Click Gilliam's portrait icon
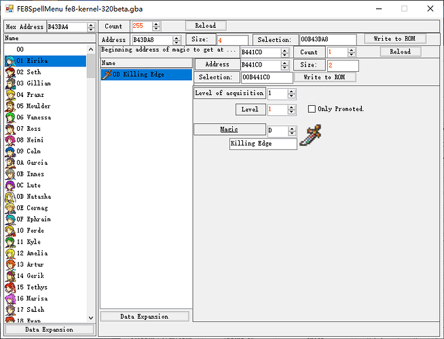Screen dimensions: 444x339 10,83
